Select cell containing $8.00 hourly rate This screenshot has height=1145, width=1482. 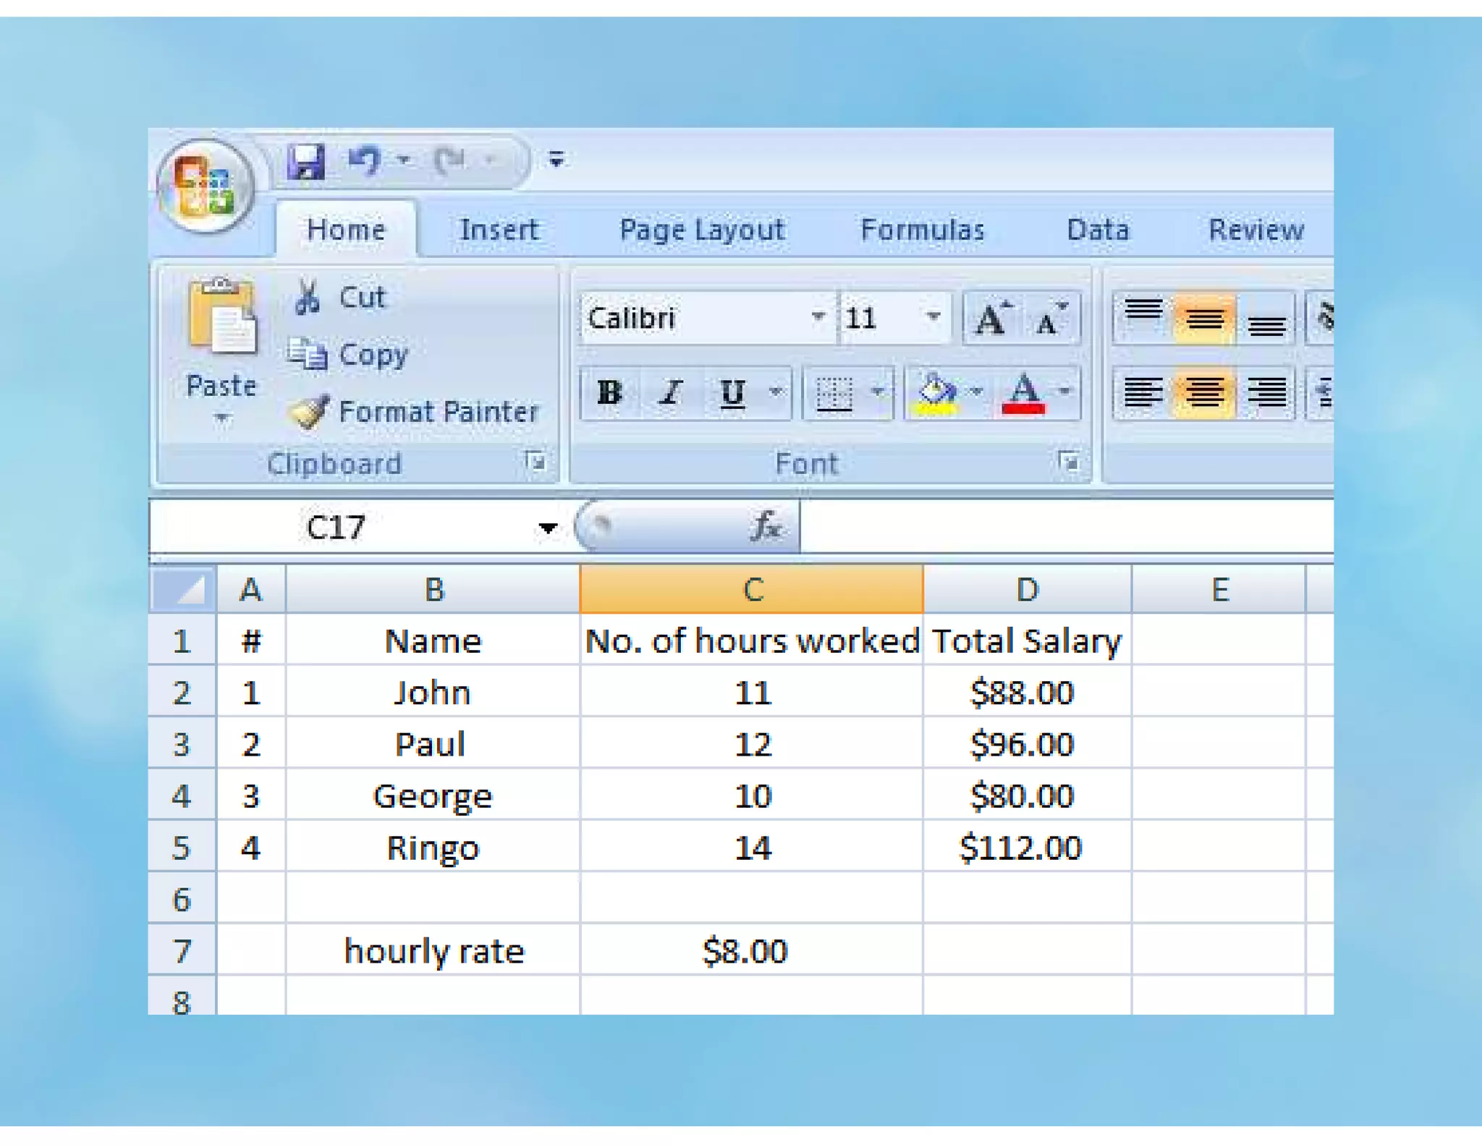click(x=750, y=950)
